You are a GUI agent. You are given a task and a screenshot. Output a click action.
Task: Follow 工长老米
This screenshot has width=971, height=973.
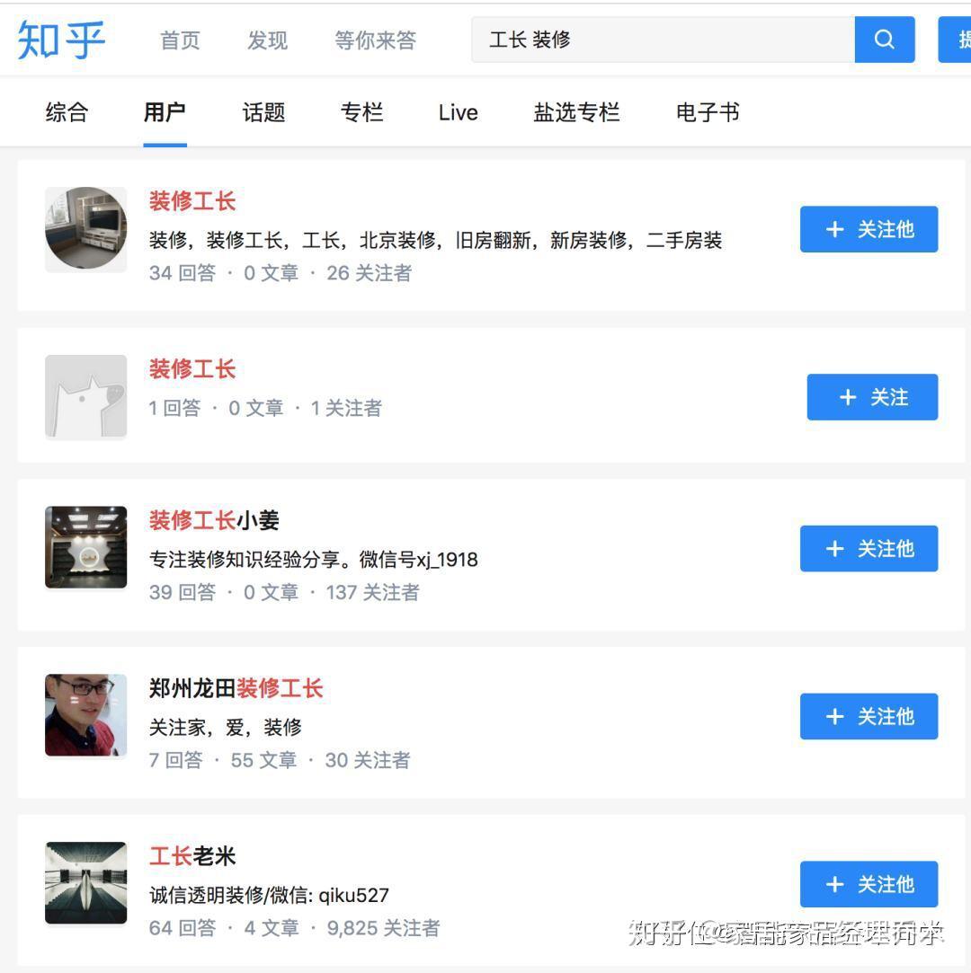pos(869,884)
